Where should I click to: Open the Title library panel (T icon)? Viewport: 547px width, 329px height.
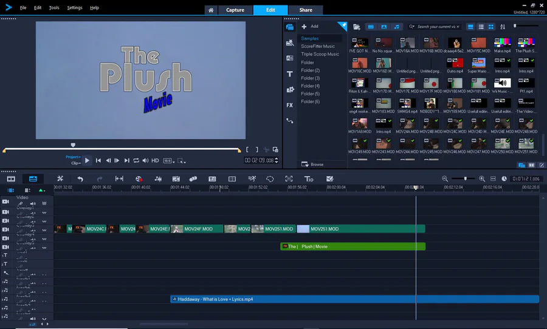click(290, 73)
